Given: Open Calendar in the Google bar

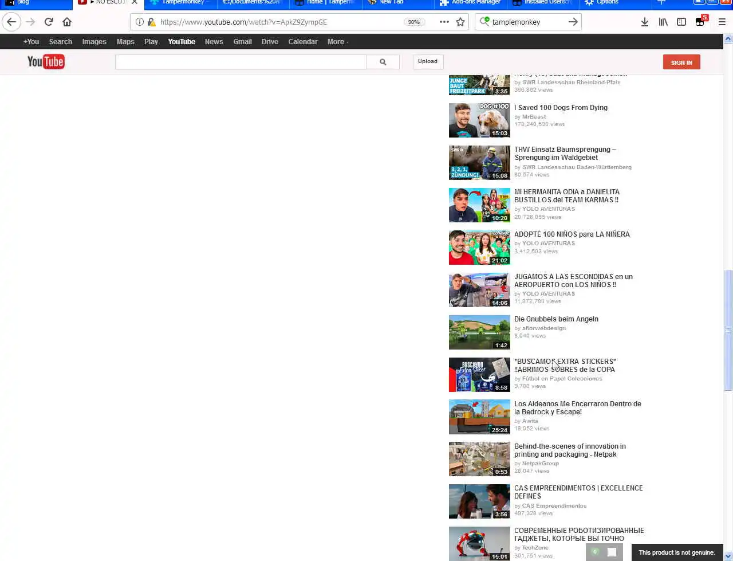Looking at the screenshot, I should [303, 42].
